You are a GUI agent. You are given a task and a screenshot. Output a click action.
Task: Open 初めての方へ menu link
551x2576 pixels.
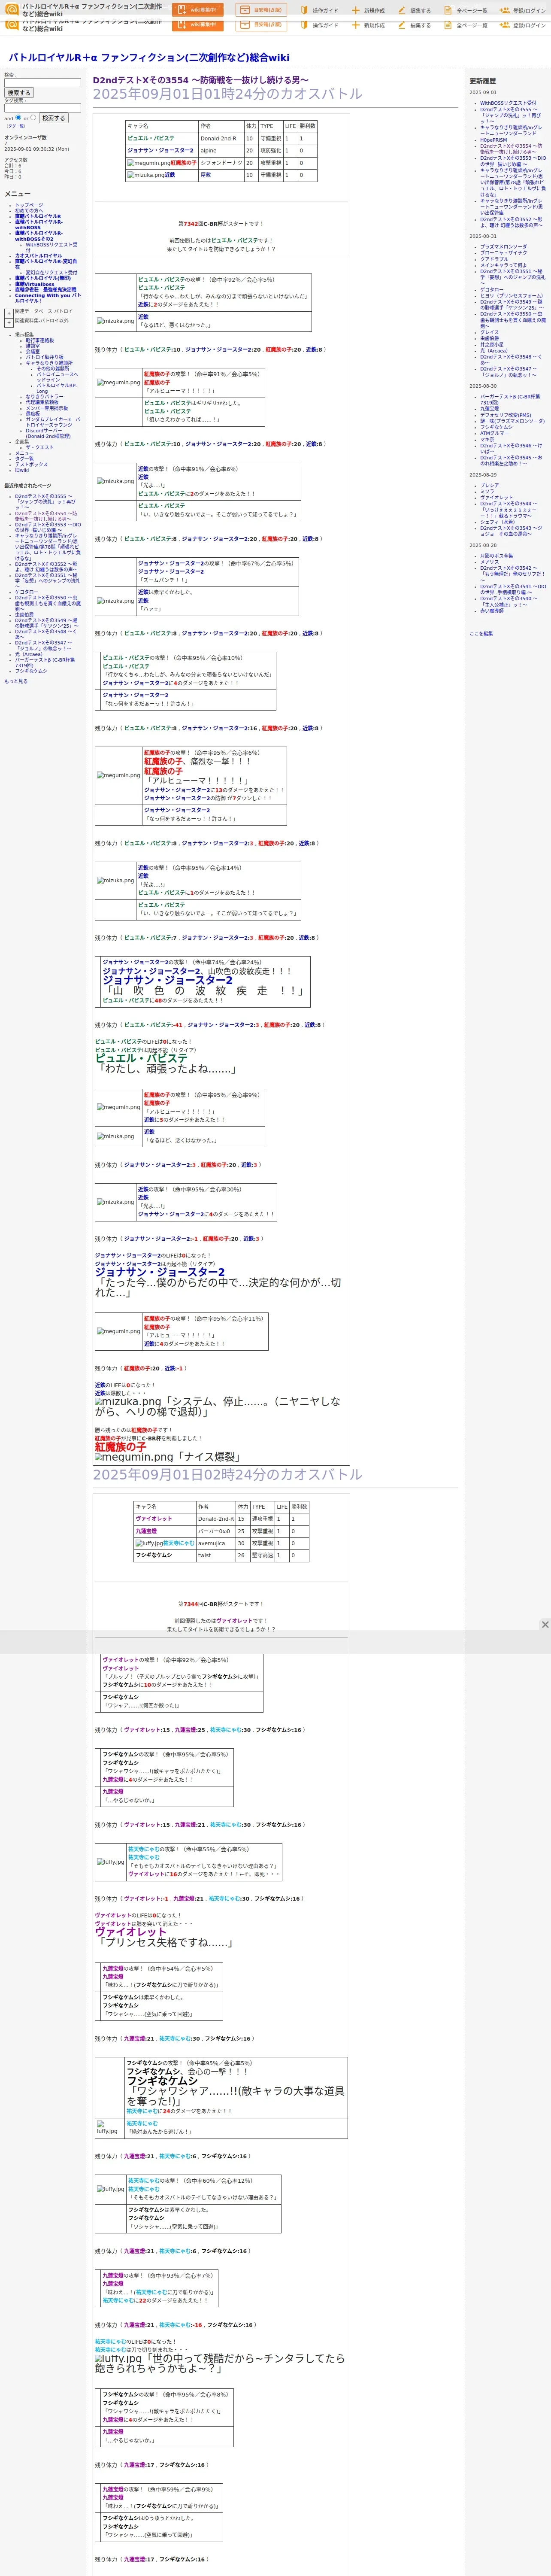coord(30,211)
